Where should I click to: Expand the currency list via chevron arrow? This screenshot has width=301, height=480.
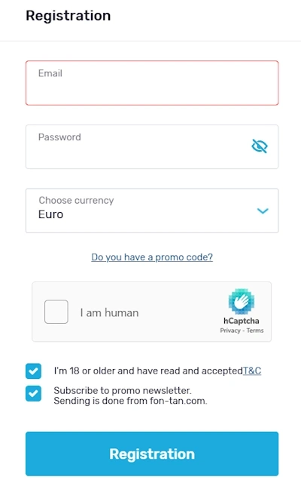(x=263, y=211)
